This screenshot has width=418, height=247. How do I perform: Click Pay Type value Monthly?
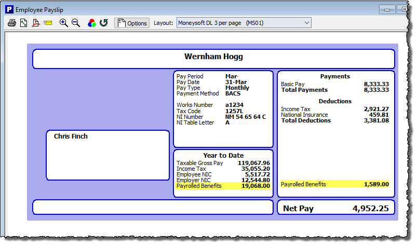pos(237,88)
